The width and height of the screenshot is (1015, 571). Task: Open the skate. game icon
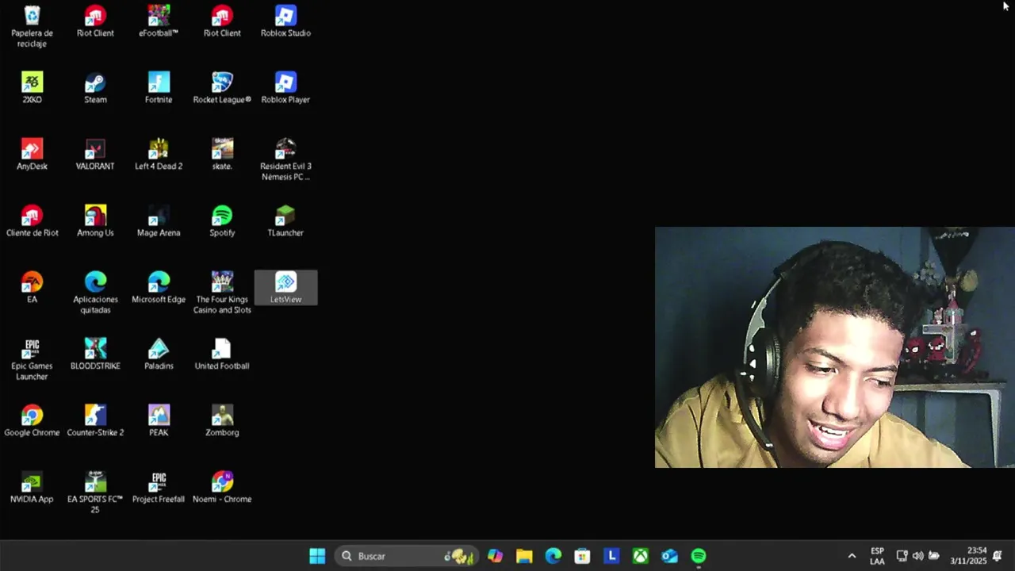click(x=222, y=155)
